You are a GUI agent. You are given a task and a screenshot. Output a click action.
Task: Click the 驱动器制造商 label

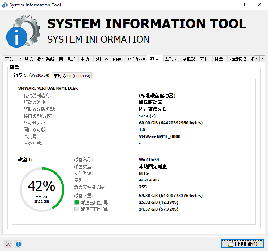click(x=37, y=95)
